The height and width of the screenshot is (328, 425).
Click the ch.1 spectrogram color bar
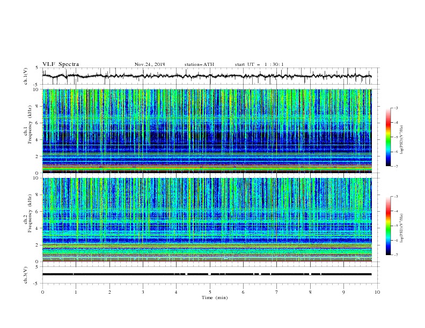(x=388, y=137)
